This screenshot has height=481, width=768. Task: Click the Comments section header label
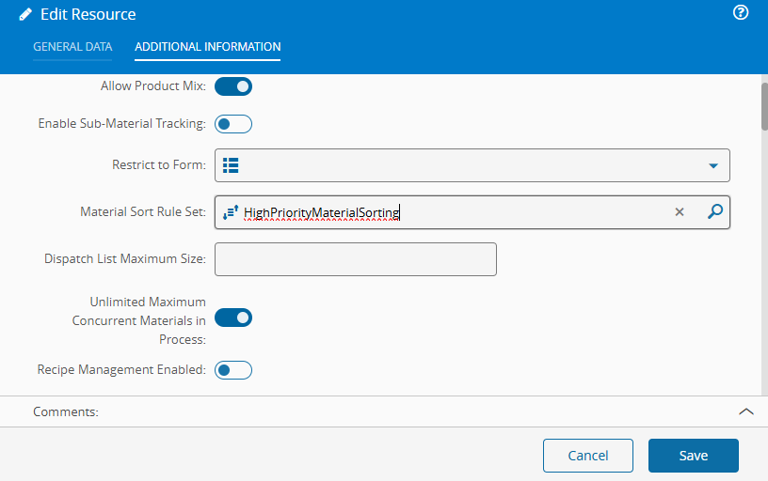pos(66,411)
